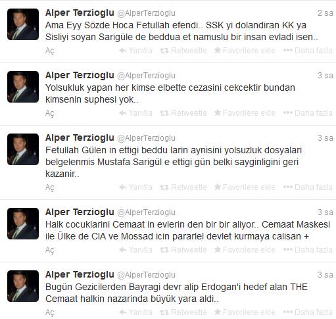Click avatar beside the Fetullah Gülen tweet
This screenshot has height=319, width=336.
tap(23, 149)
